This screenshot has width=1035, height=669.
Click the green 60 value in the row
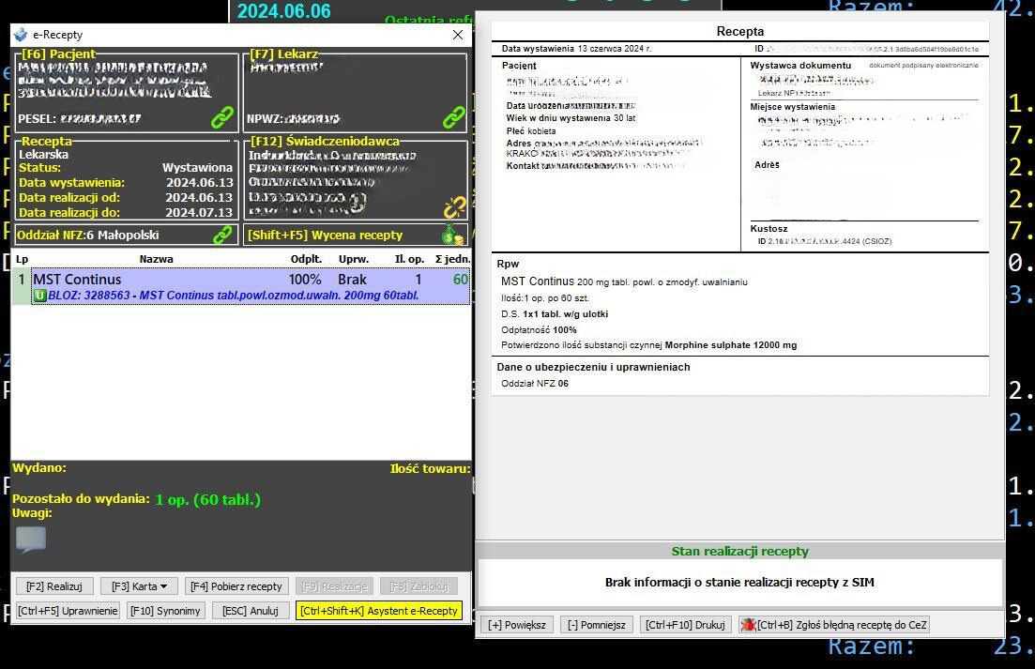[460, 279]
